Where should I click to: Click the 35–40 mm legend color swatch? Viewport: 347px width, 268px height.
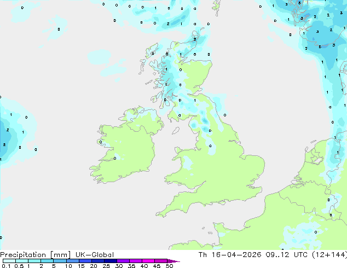point(135,261)
